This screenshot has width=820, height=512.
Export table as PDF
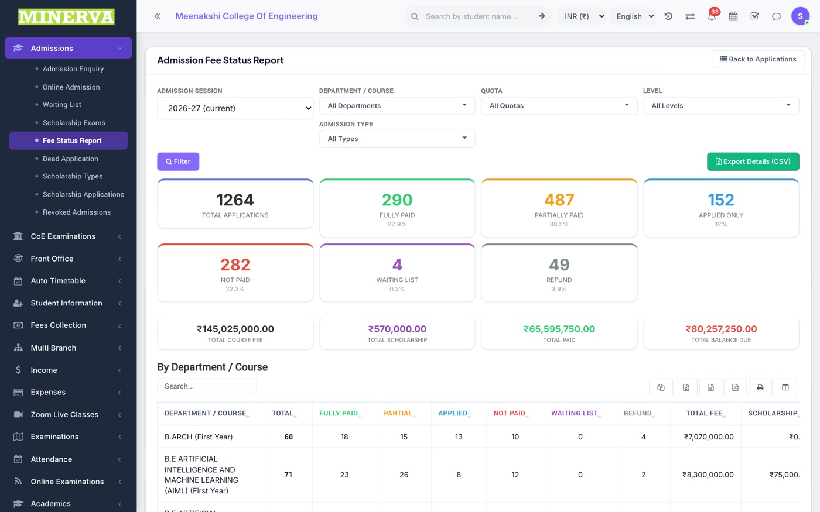[735, 387]
